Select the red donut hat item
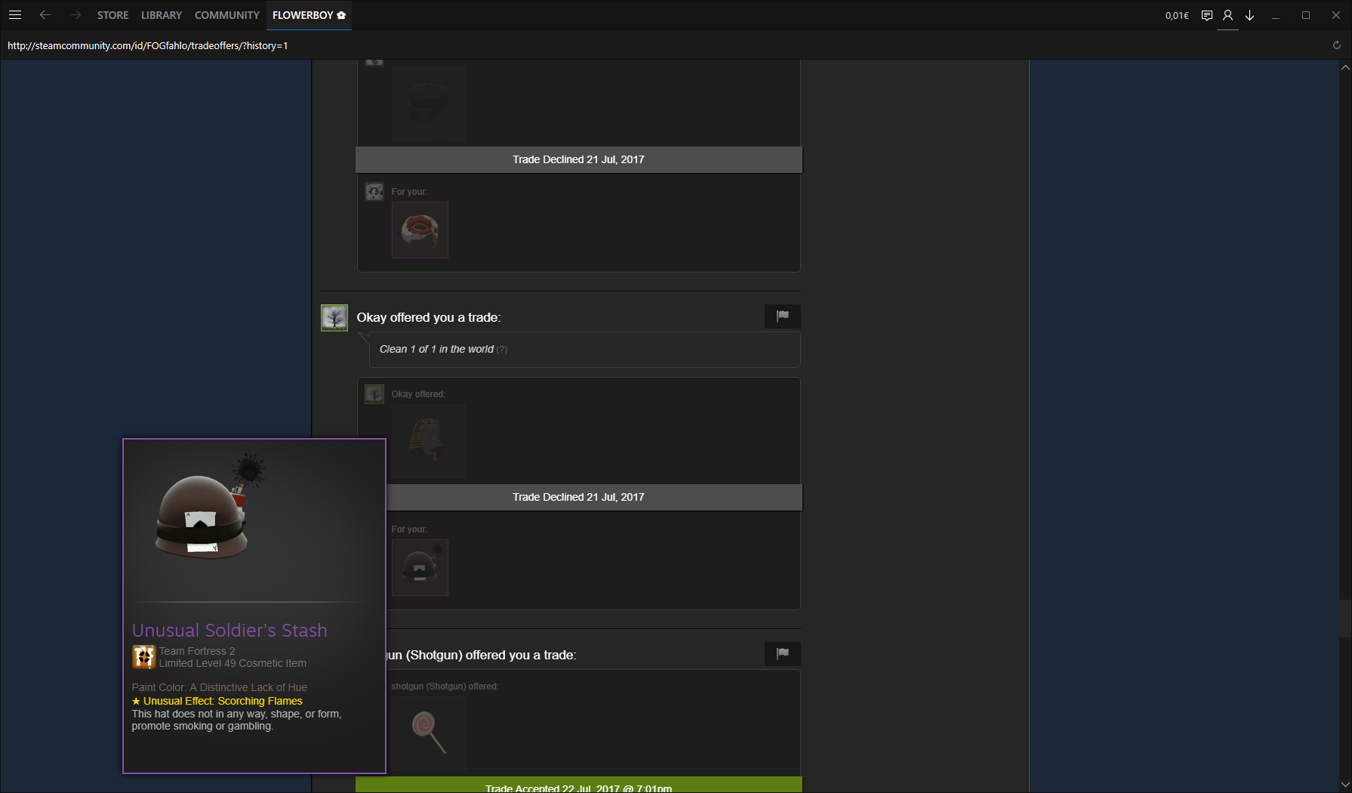 pyautogui.click(x=420, y=230)
